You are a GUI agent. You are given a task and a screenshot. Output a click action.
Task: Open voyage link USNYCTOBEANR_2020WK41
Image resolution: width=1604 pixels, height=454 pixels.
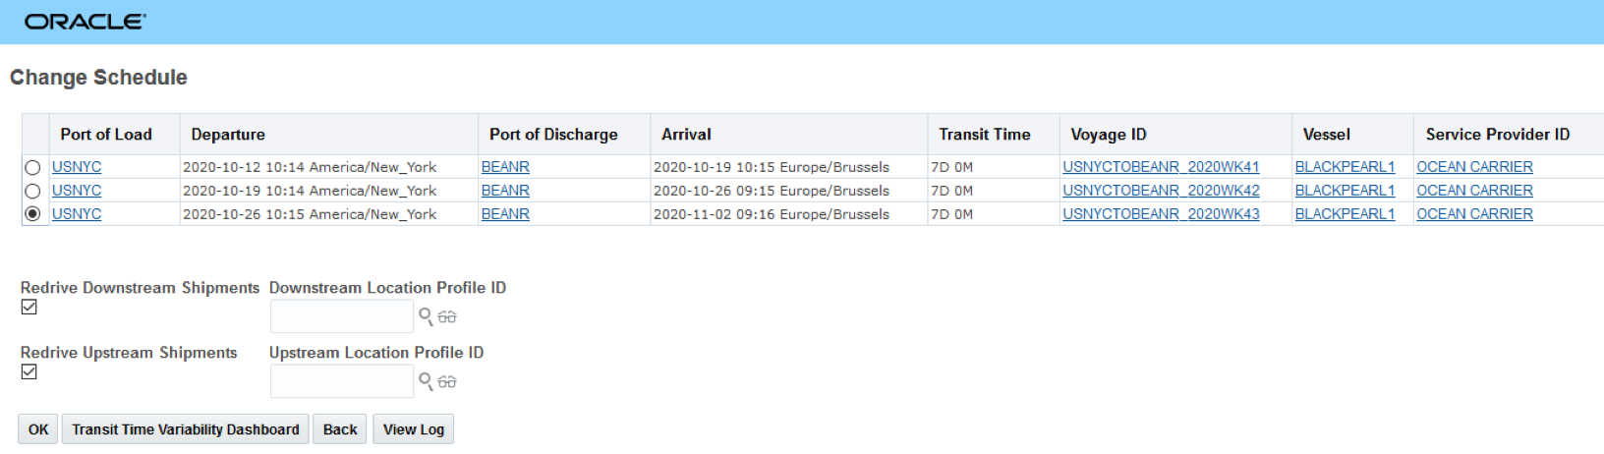[1160, 167]
